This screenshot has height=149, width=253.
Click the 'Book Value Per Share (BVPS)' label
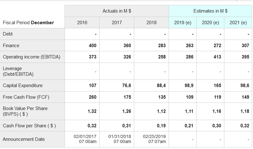point(25,111)
